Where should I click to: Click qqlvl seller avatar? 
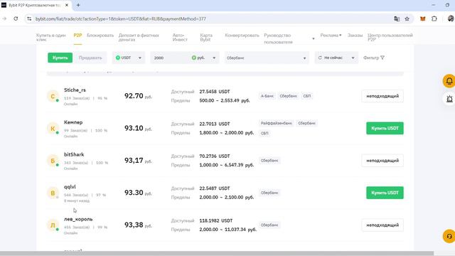pos(53,193)
